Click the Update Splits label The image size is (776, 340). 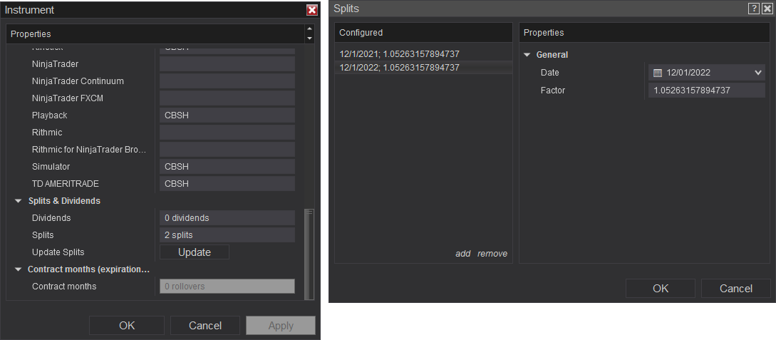tap(58, 252)
